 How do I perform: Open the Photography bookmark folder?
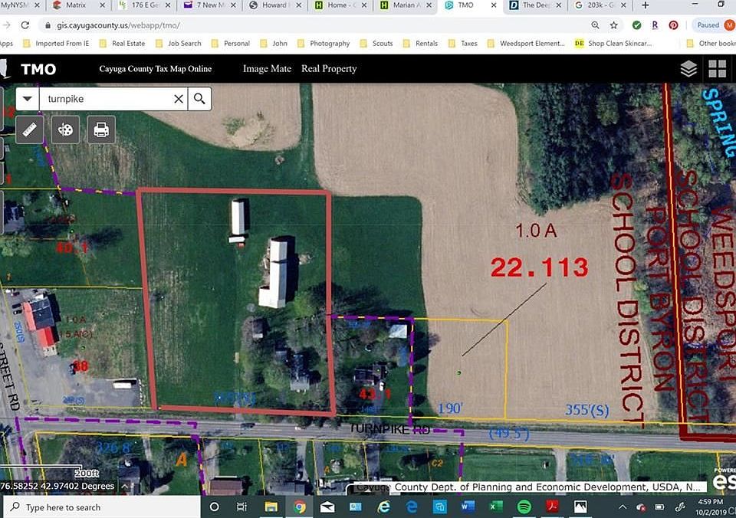pyautogui.click(x=324, y=43)
